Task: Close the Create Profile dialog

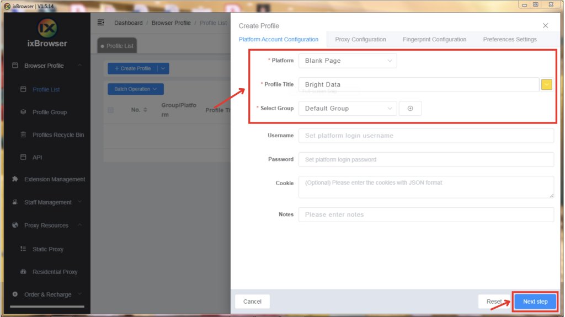Action: point(545,26)
